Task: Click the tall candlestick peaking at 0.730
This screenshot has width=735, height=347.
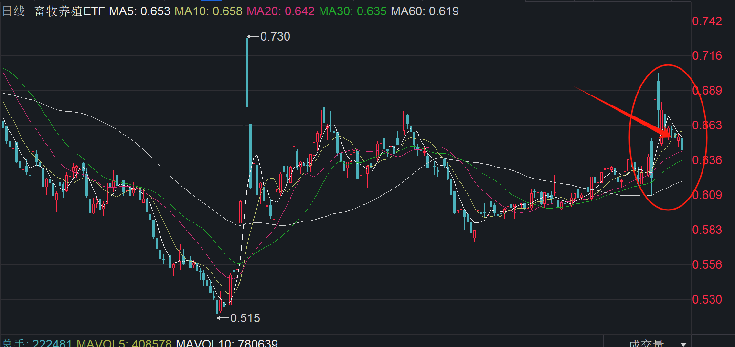Action: tap(247, 72)
